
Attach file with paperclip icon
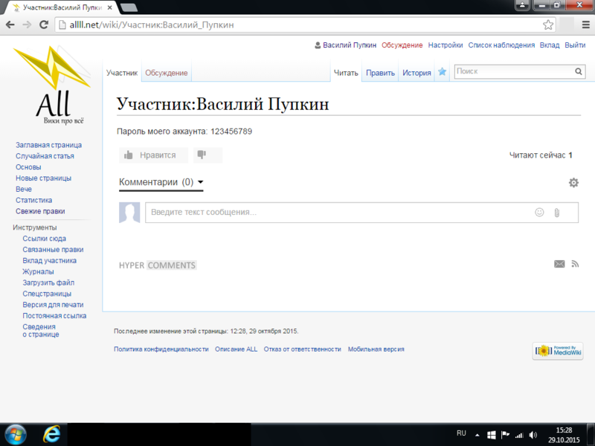coord(556,213)
